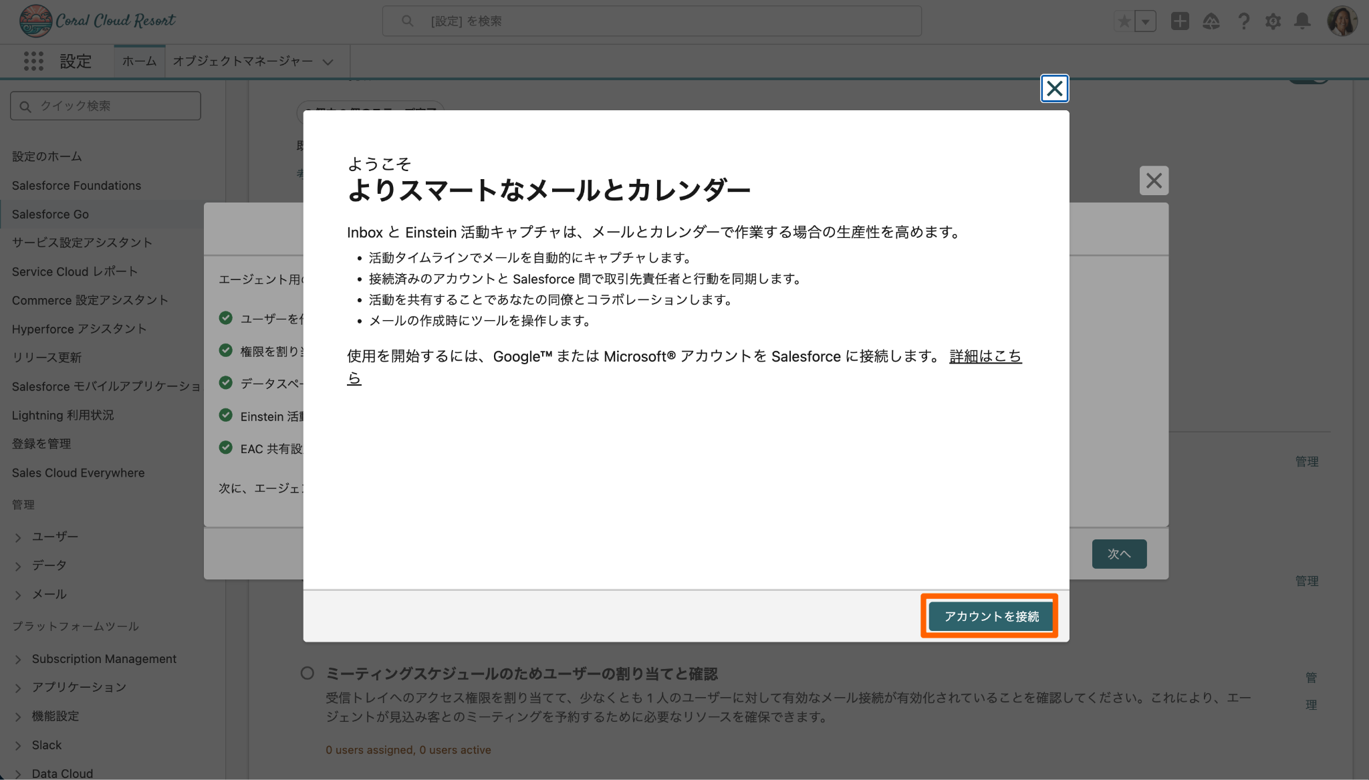1369x780 pixels.
Task: Open the Help question mark icon
Action: [x=1243, y=21]
